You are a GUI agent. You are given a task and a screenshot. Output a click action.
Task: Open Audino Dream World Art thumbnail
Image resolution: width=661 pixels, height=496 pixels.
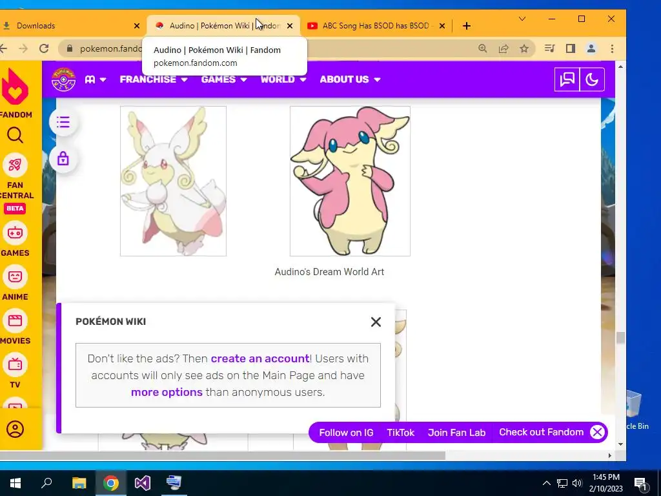(350, 181)
